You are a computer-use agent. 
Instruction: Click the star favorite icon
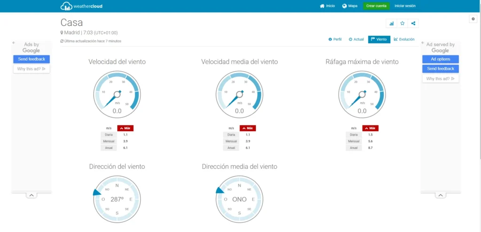[x=402, y=23]
